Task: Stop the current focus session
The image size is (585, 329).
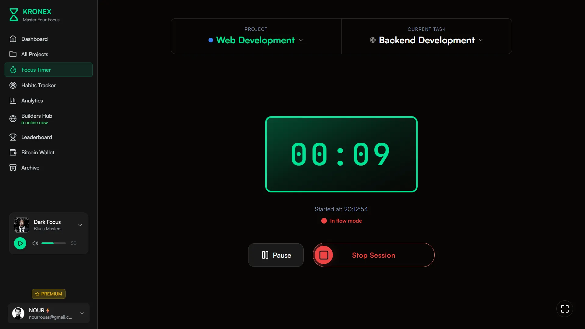Action: tap(373, 255)
